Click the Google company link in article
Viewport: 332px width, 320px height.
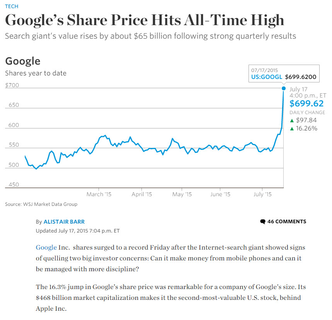(46, 247)
